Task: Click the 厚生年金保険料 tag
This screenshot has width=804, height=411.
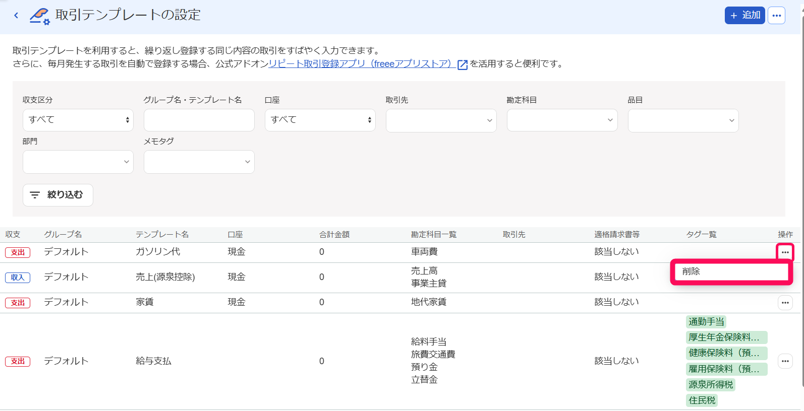Action: tap(726, 337)
